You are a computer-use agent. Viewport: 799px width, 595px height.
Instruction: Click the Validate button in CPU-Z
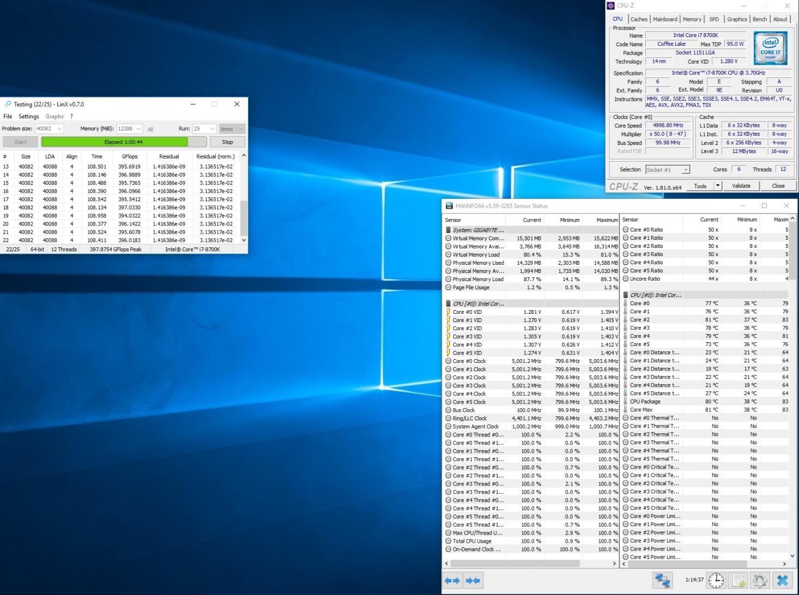tap(741, 186)
